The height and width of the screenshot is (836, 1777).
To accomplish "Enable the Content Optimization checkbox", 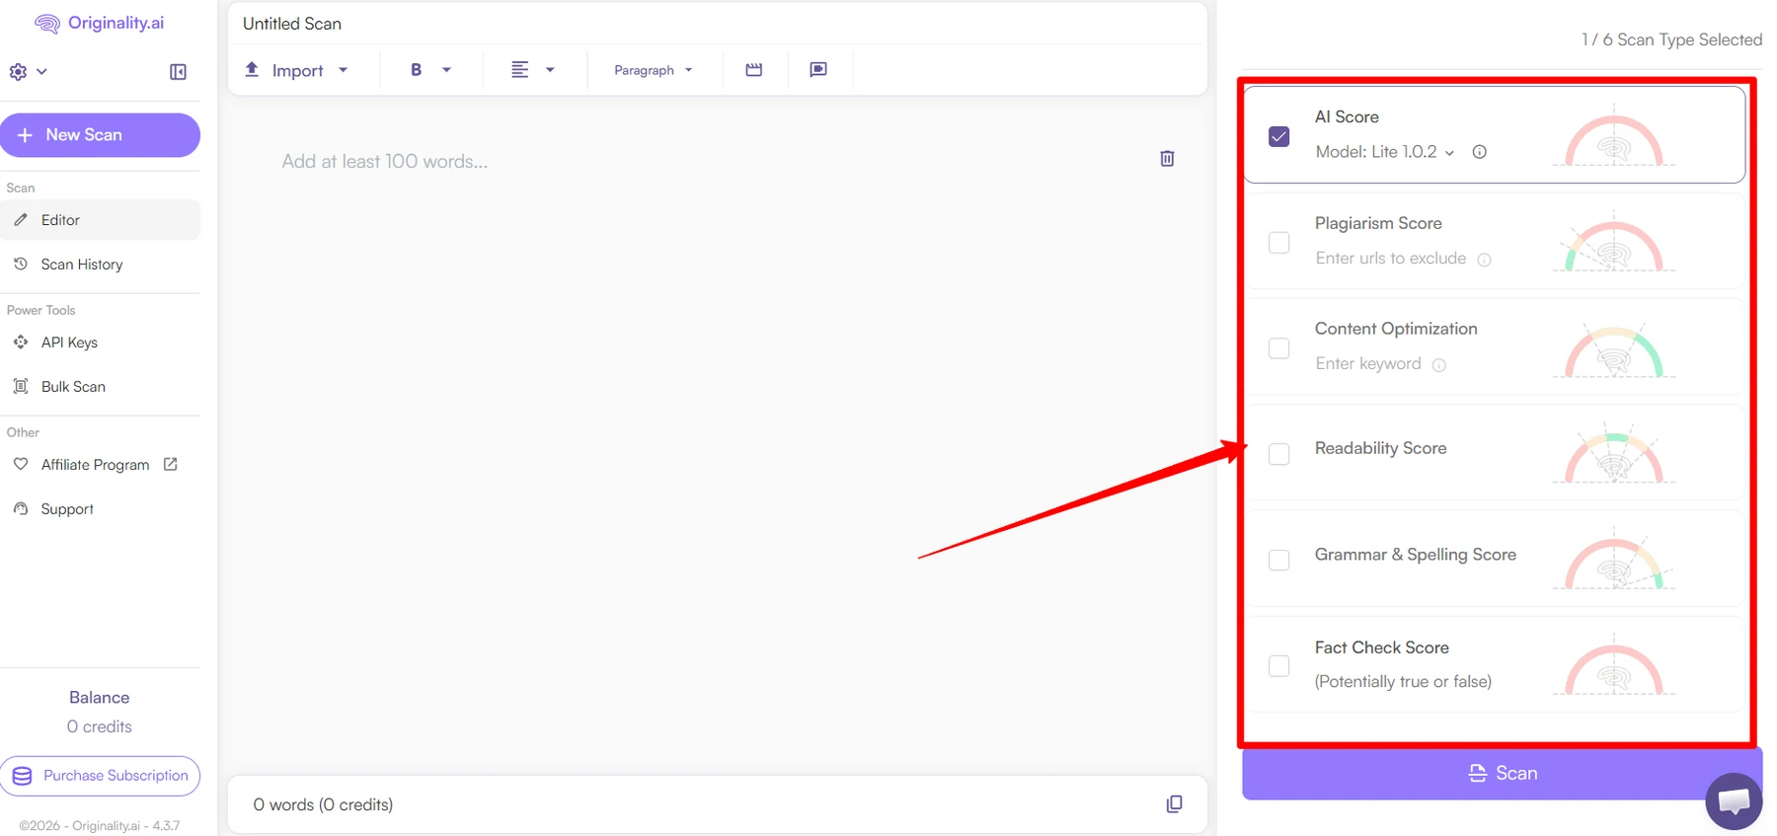I will [x=1279, y=348].
